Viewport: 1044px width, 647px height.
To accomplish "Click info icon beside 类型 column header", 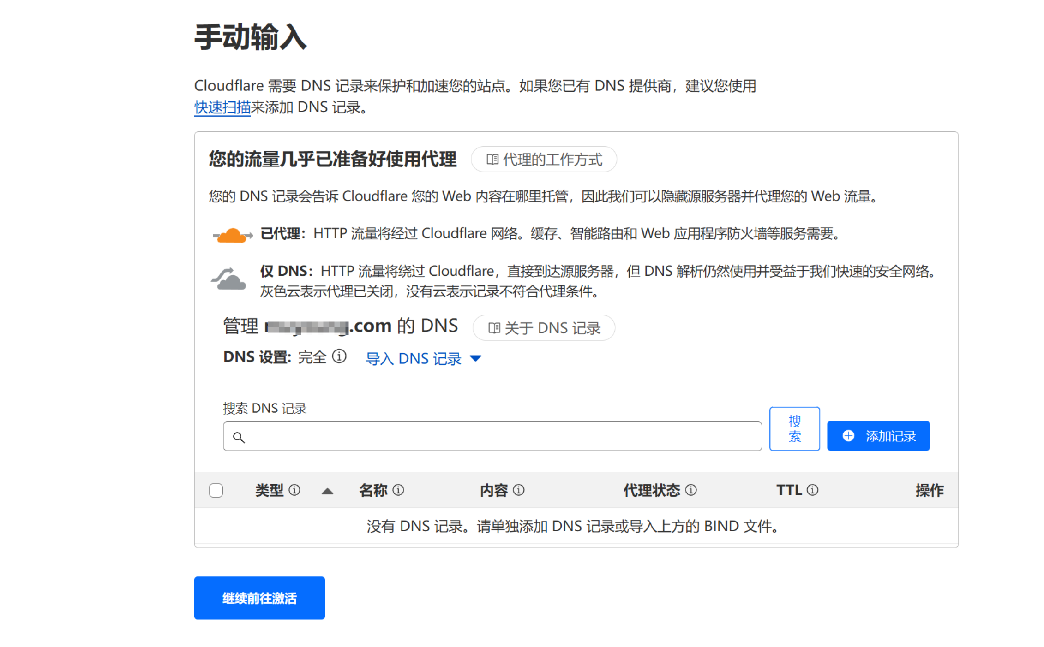I will (294, 490).
